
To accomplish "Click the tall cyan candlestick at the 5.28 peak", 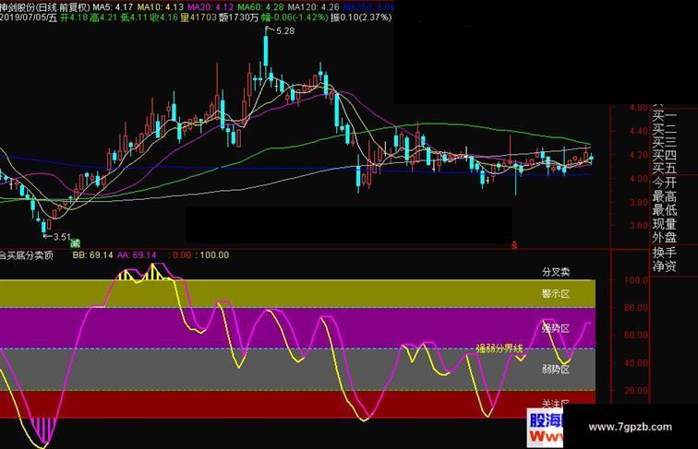I will (x=266, y=51).
